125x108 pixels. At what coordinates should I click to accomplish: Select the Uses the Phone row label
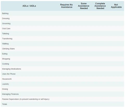(x=9, y=74)
